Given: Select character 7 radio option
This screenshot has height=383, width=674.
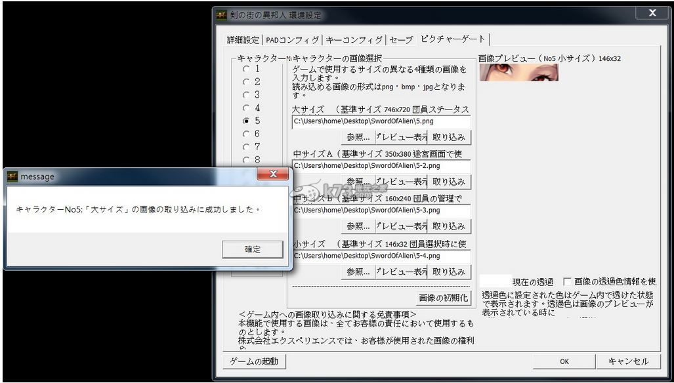Looking at the screenshot, I should tap(246, 147).
